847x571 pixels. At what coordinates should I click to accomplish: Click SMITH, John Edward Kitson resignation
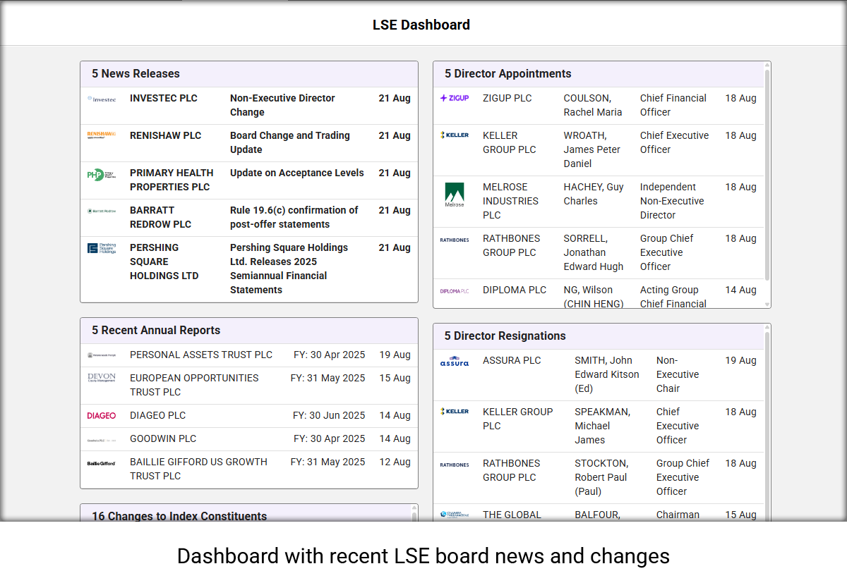[599, 375]
